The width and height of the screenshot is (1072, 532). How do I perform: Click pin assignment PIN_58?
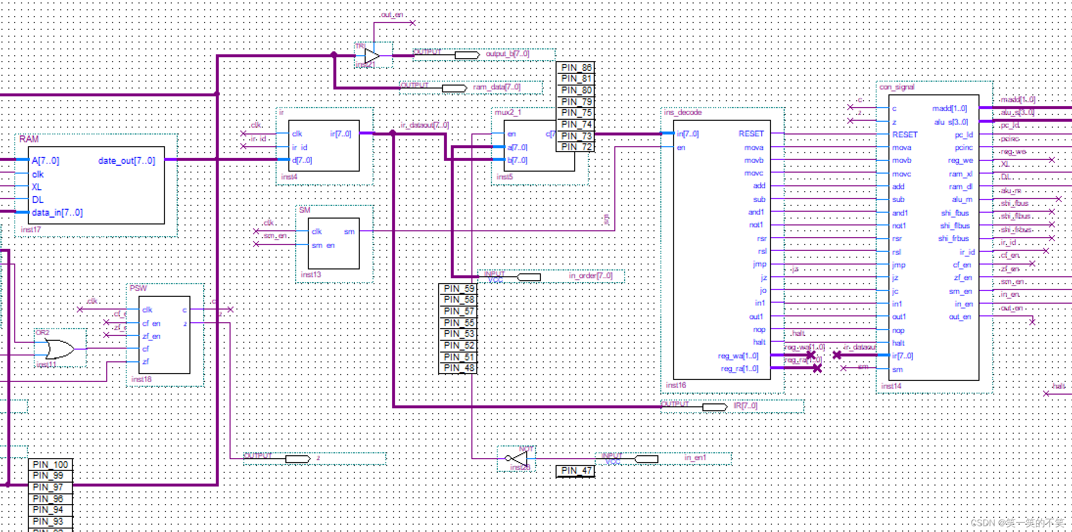[458, 299]
